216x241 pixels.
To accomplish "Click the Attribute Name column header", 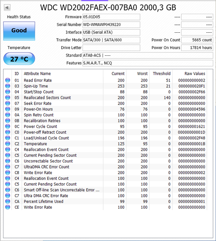I will [37, 73].
